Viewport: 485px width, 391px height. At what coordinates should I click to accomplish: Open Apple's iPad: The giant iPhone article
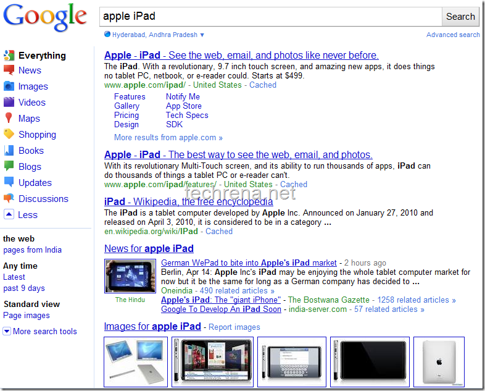point(221,300)
